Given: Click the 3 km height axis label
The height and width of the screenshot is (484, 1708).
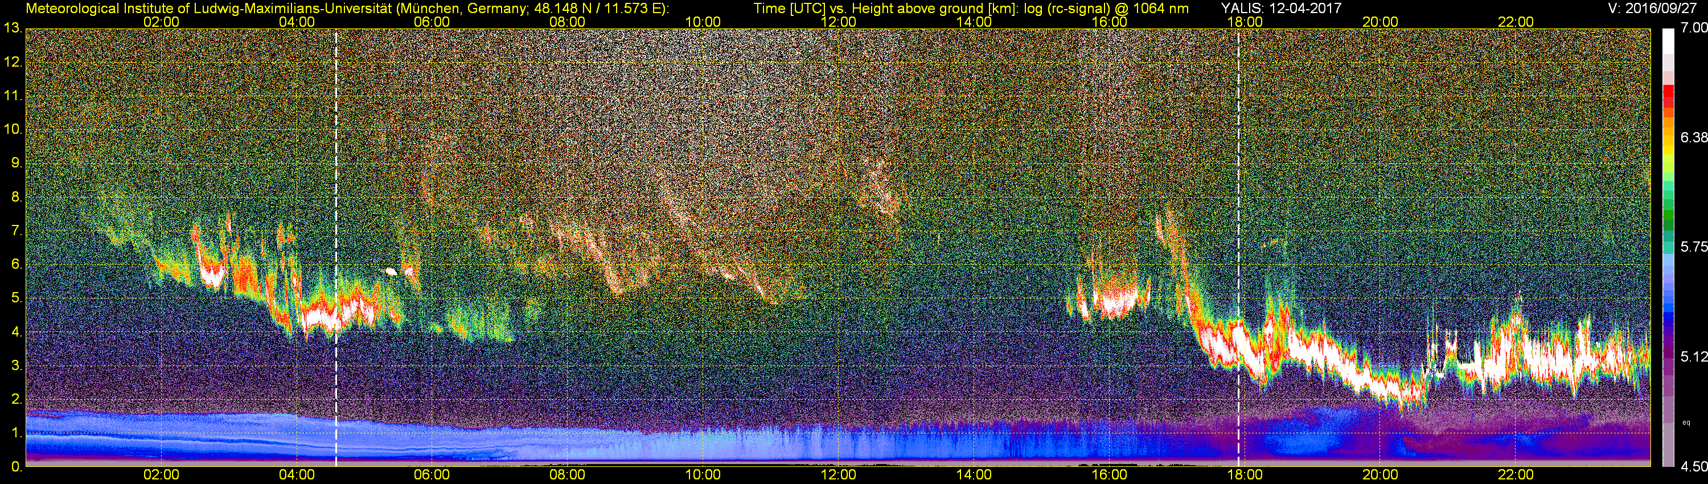Looking at the screenshot, I should (17, 366).
